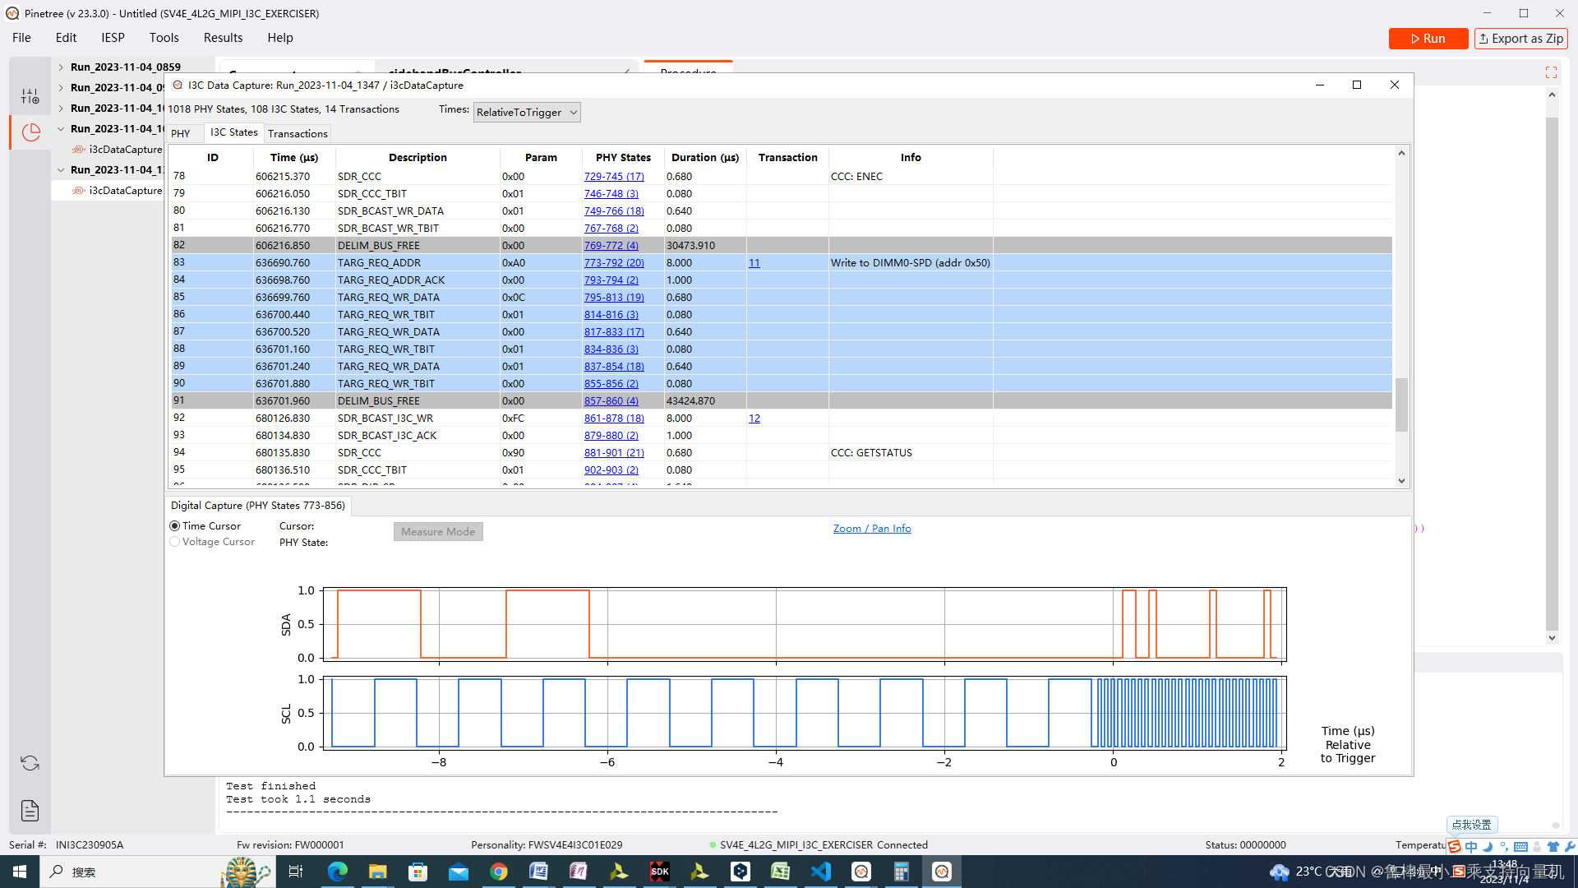
Task: Open Visual Studio Code from taskbar
Action: coord(820,872)
